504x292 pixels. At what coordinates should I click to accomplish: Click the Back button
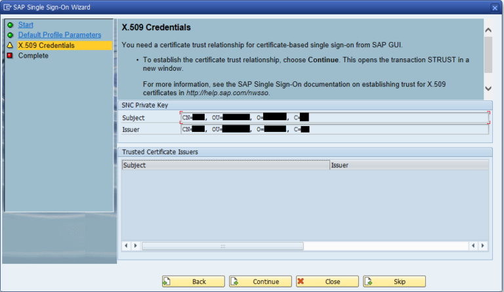tap(193, 282)
